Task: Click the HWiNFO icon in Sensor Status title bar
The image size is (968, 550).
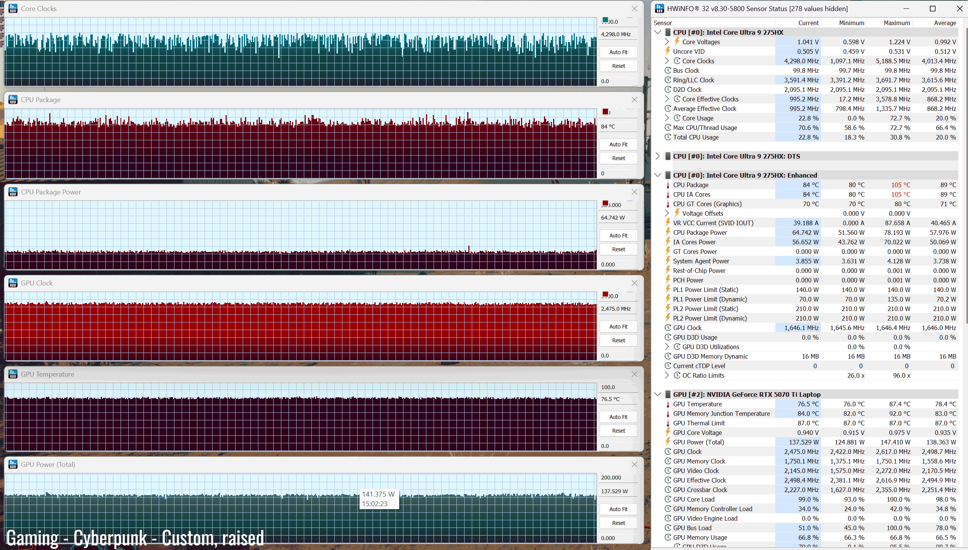Action: tap(660, 8)
